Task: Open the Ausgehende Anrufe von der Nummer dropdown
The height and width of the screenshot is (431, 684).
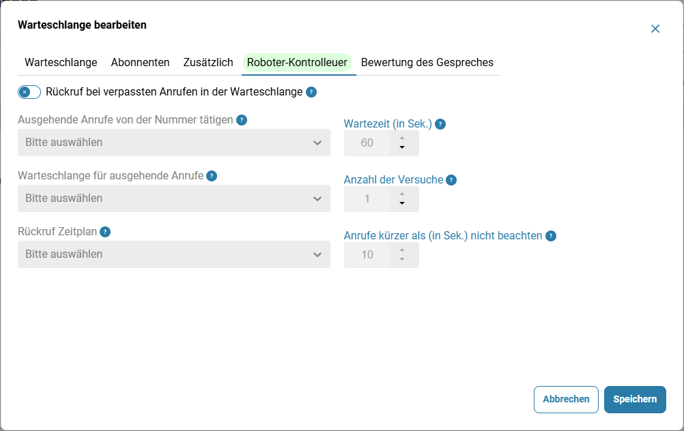Action: click(x=174, y=143)
